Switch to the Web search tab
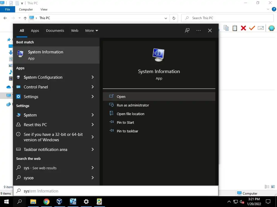The width and height of the screenshot is (277, 207). point(75,31)
